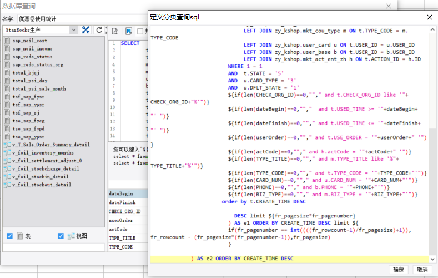This screenshot has height=278, width=438.
Task: Click the SQL preview icon
Action: pos(114,31)
